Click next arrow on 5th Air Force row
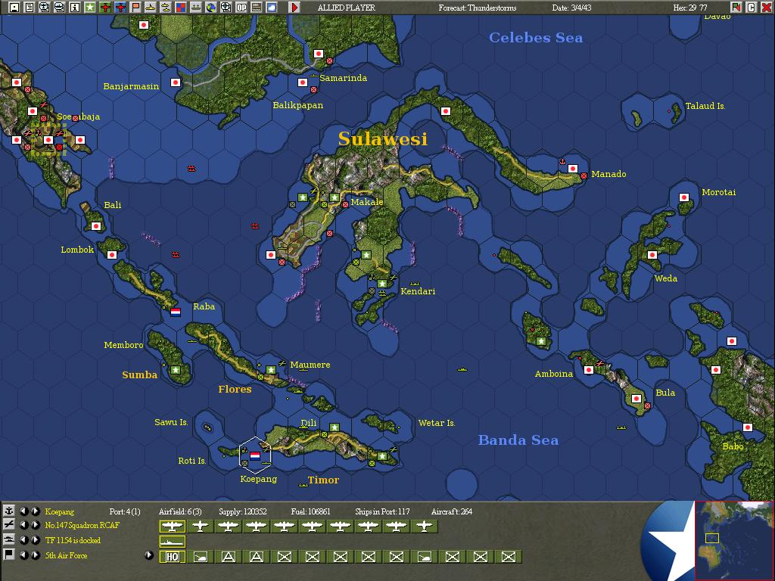Viewport: 775px width, 581px height. click(x=35, y=555)
